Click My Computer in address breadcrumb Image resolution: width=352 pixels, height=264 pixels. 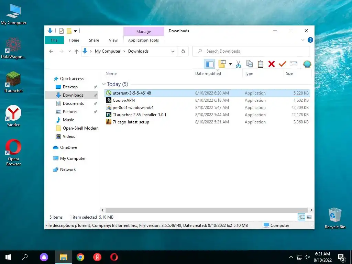[x=108, y=51]
